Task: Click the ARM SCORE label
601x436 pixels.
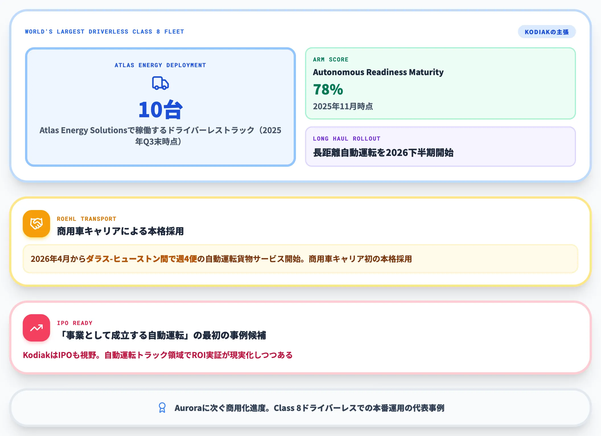Action: coord(331,59)
